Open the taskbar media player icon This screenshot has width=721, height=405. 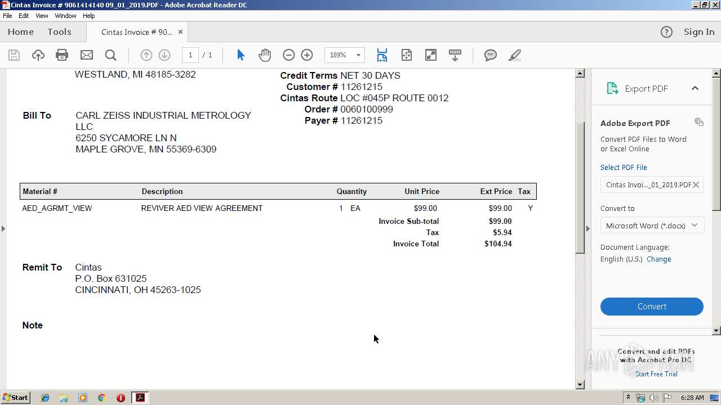tap(83, 398)
